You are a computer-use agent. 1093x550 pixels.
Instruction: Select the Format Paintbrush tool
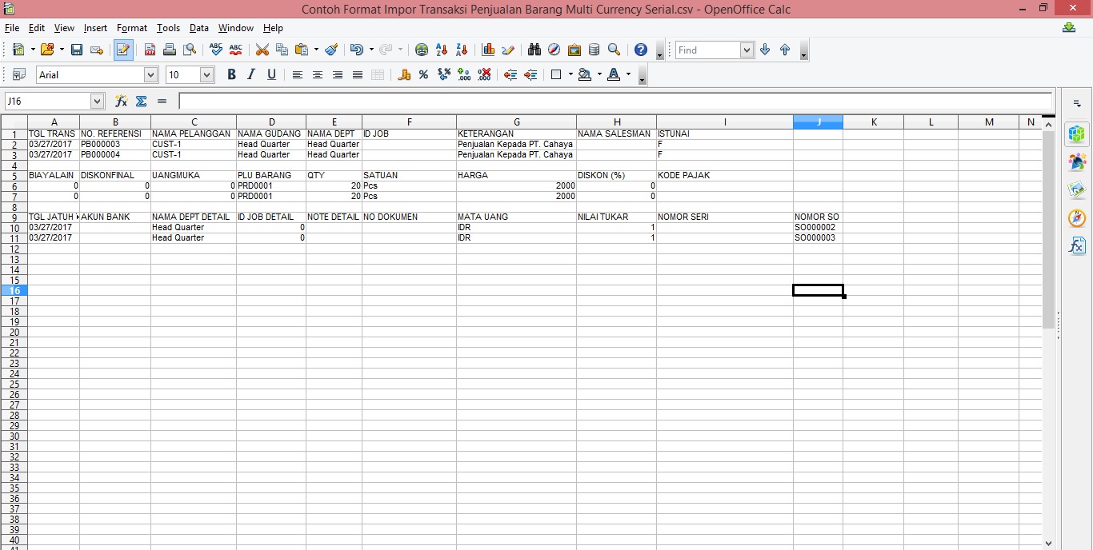point(331,50)
